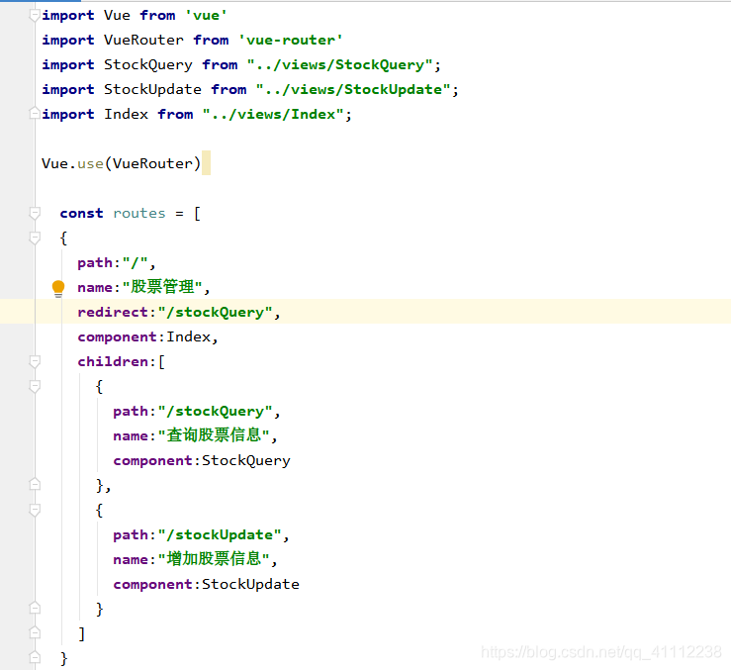
Task: Click the "../views/StockUpdate" import path
Action: (x=353, y=90)
